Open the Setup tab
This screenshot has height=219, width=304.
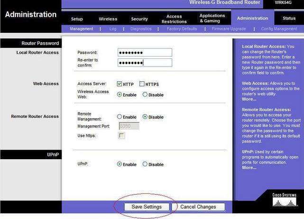(x=77, y=19)
